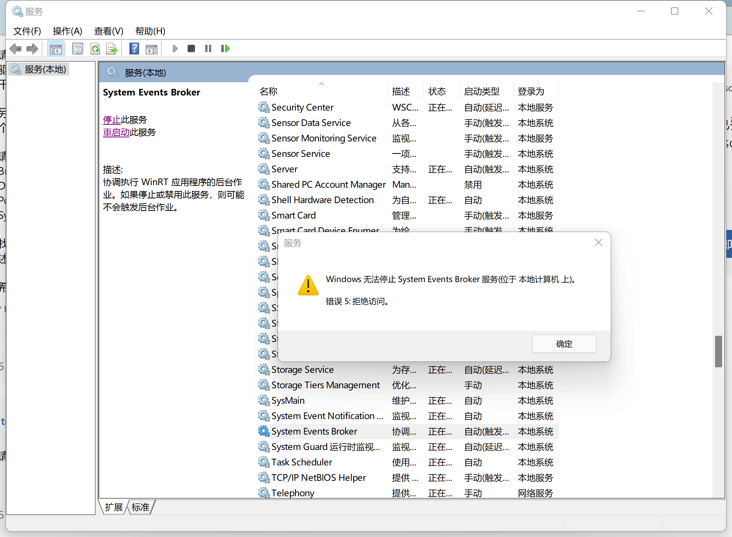Image resolution: width=732 pixels, height=537 pixels.
Task: Click the Export List toolbar icon
Action: pos(111,48)
